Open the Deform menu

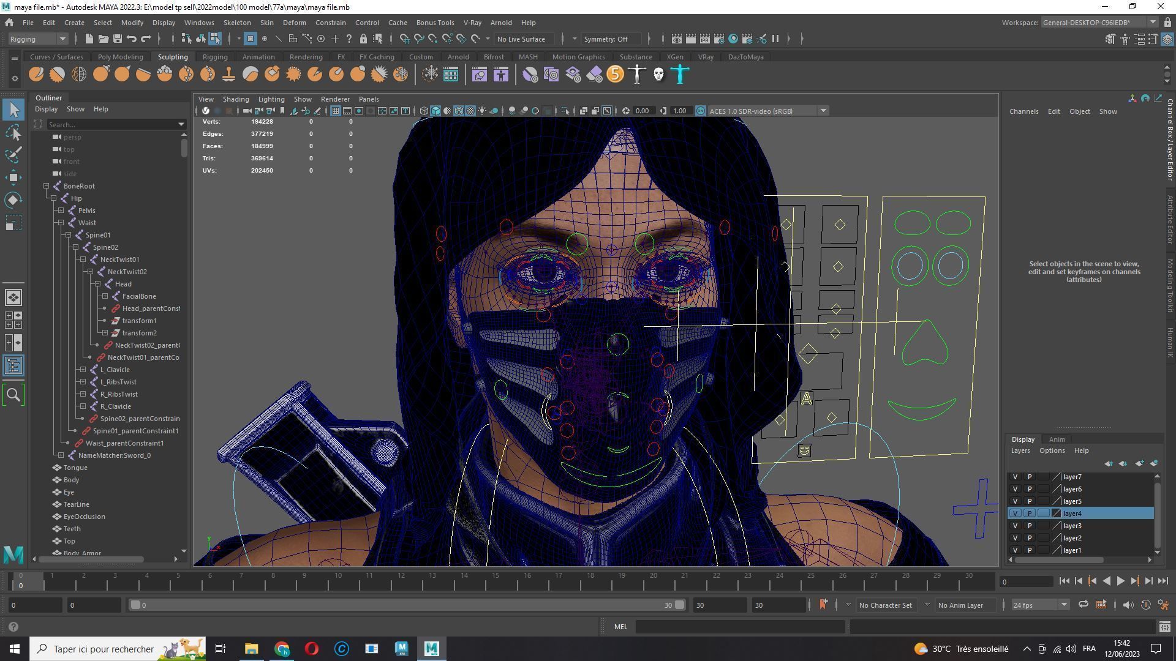pos(294,23)
